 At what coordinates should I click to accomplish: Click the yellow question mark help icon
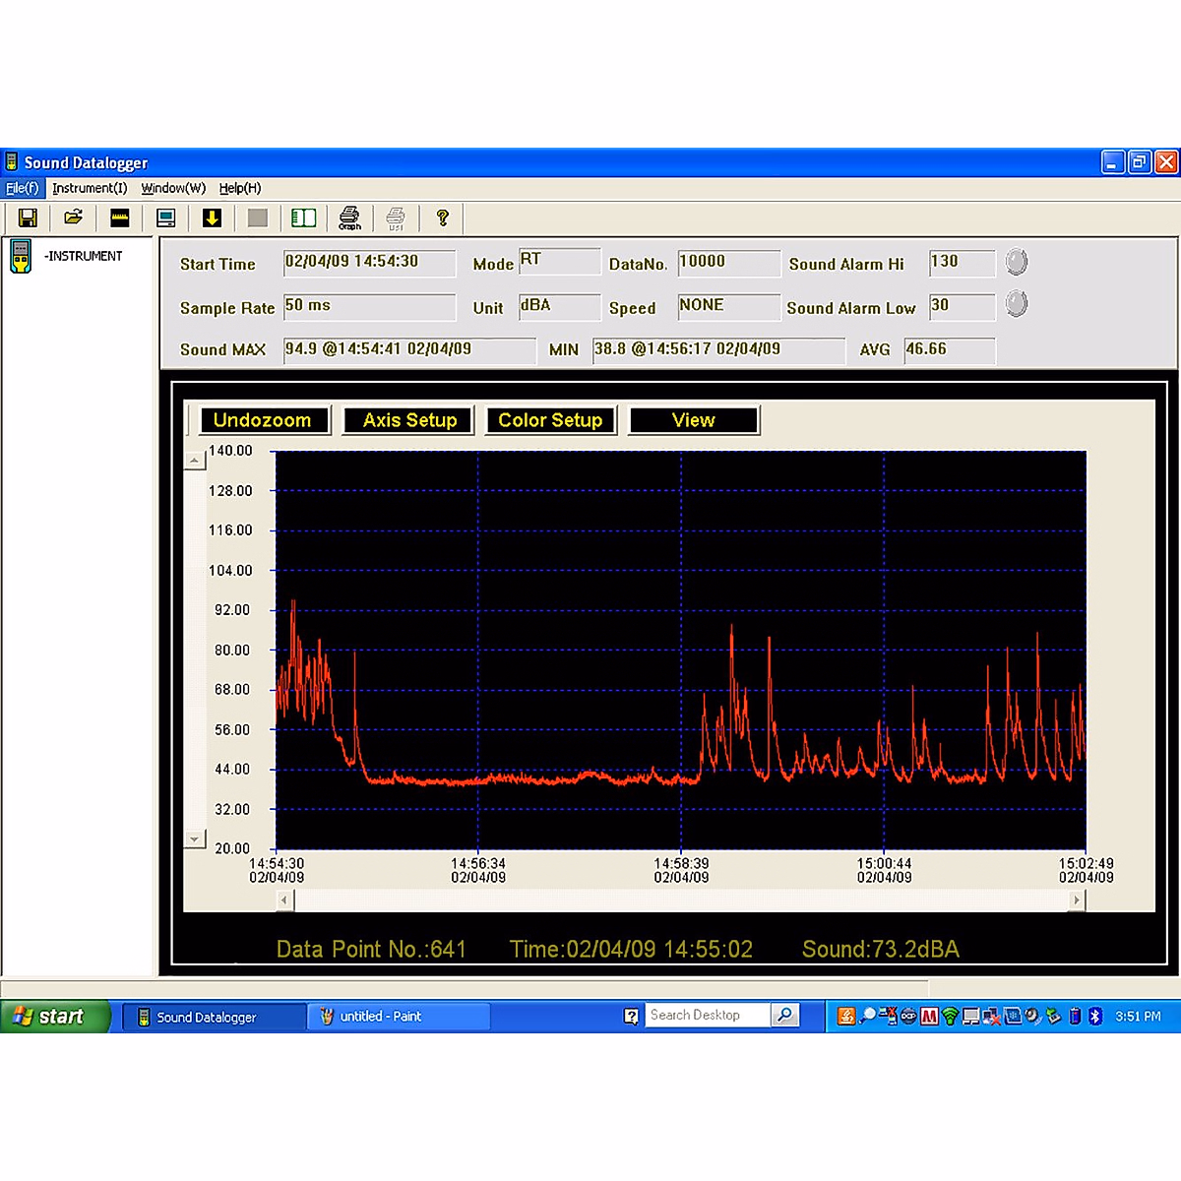tap(443, 218)
